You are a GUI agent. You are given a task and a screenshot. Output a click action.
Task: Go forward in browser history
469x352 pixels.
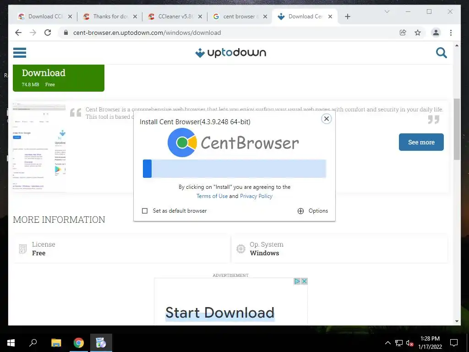coord(33,33)
